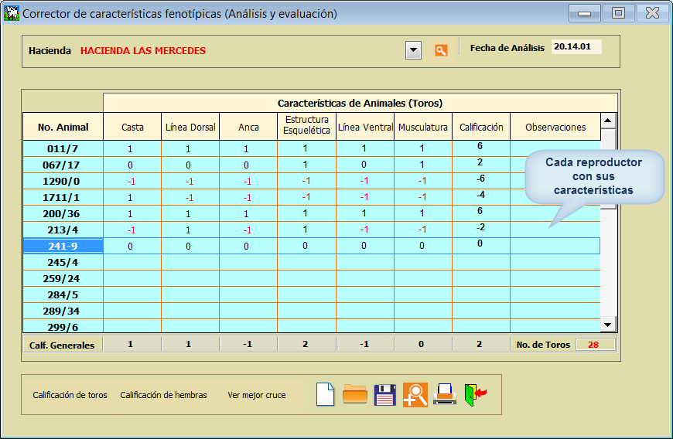Click the Calificación column header
673x439 pixels.
tap(480, 127)
